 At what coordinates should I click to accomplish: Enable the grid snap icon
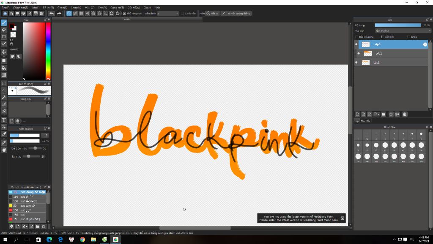pyautogui.click(x=81, y=13)
